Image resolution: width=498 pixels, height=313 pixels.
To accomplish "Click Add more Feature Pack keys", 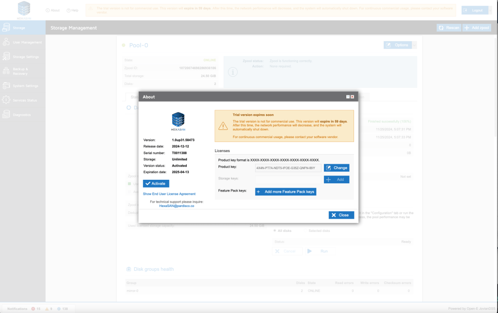I will 285,191.
